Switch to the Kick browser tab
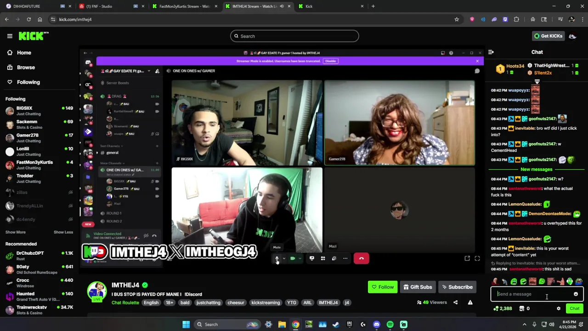This screenshot has width=588, height=331. point(331,6)
